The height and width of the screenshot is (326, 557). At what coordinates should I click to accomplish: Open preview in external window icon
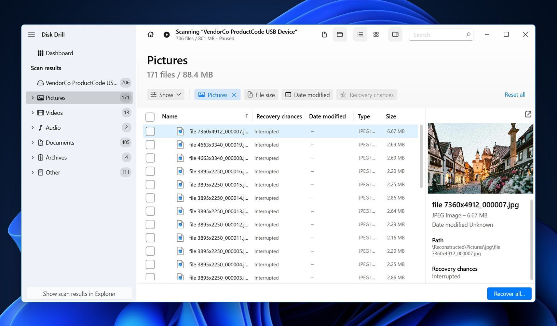(528, 114)
